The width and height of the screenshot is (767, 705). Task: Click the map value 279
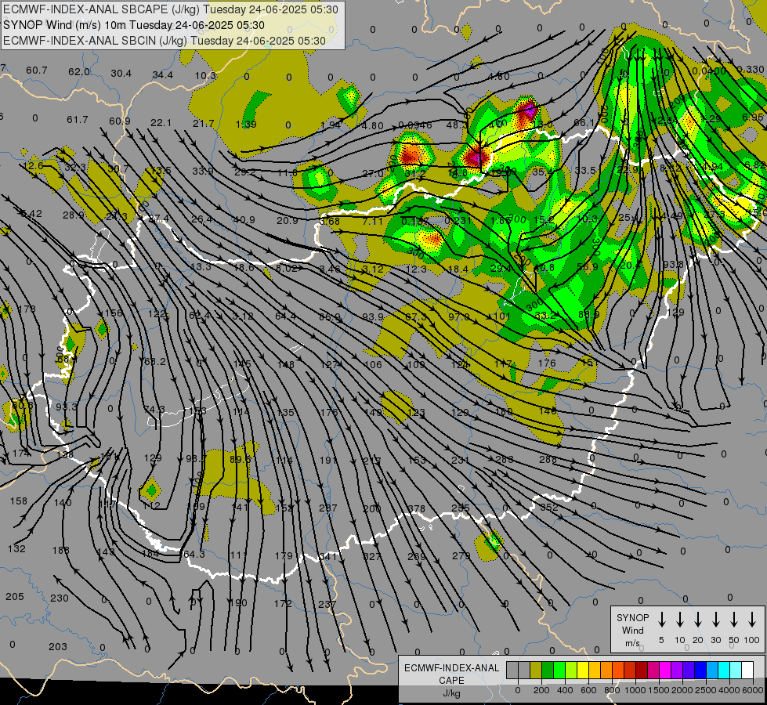tap(461, 556)
